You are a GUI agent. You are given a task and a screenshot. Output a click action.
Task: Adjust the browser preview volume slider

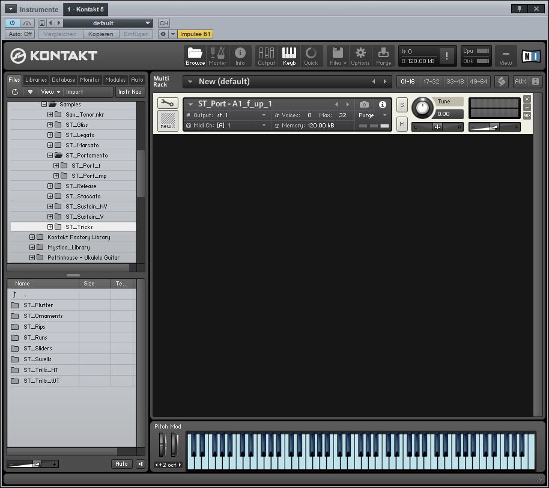tap(32, 464)
